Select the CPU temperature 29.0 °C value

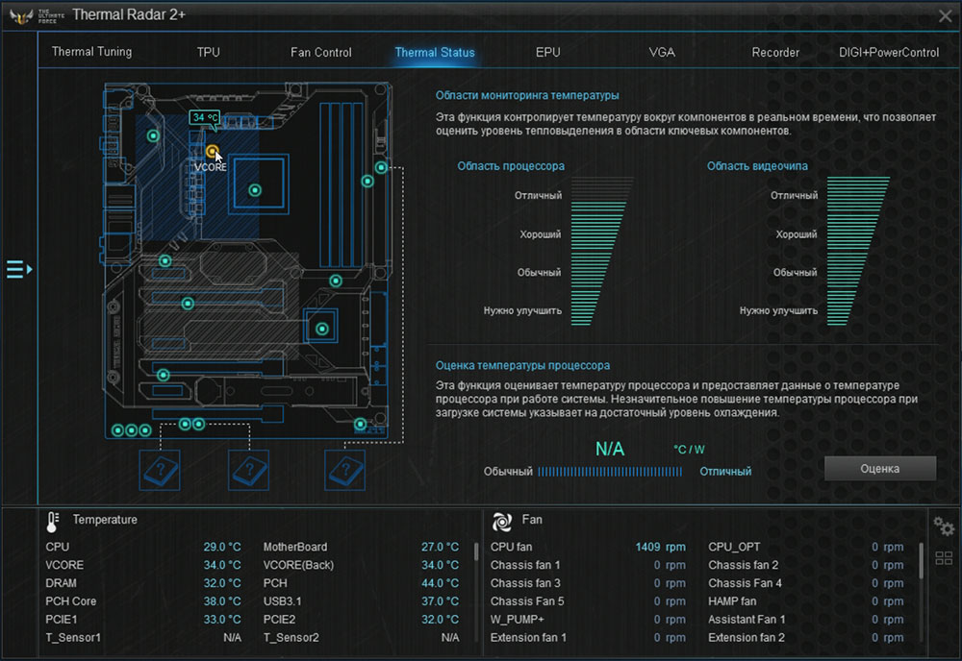click(222, 547)
